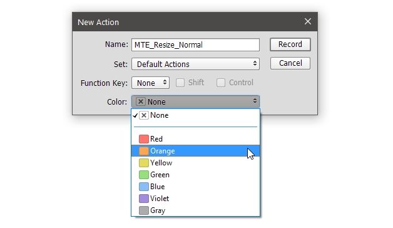Select the highlighted Orange color option
393x228 pixels.
(195, 151)
